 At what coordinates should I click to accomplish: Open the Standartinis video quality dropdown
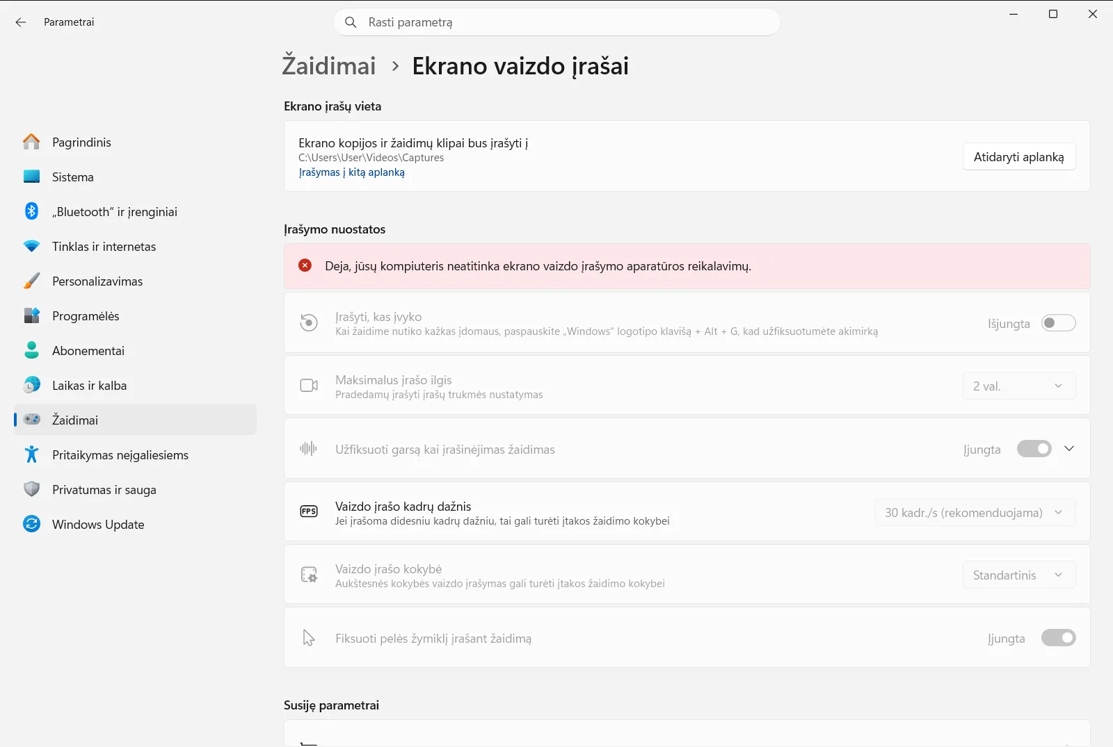click(1019, 575)
